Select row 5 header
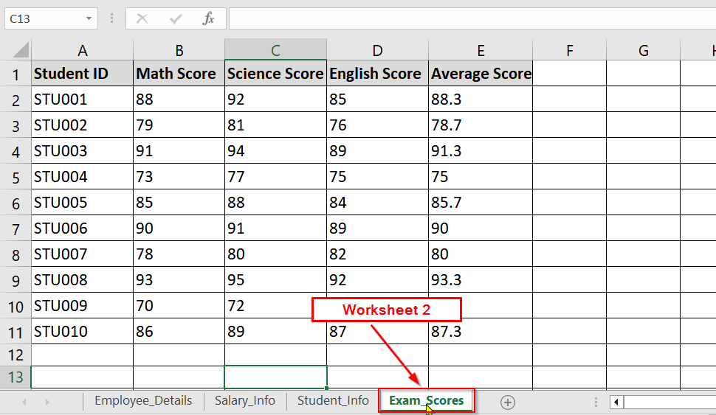The height and width of the screenshot is (415, 716). 16,177
